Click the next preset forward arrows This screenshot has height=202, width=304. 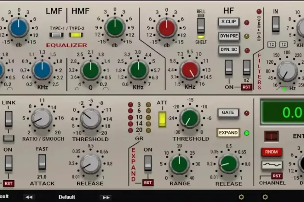[105, 197]
